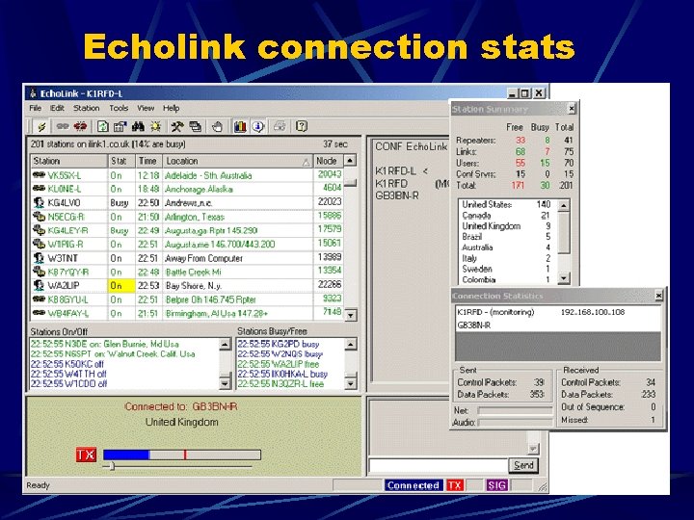Click the user icon beside KG4LVO
Viewport: 694px width, 520px height.
coord(39,202)
